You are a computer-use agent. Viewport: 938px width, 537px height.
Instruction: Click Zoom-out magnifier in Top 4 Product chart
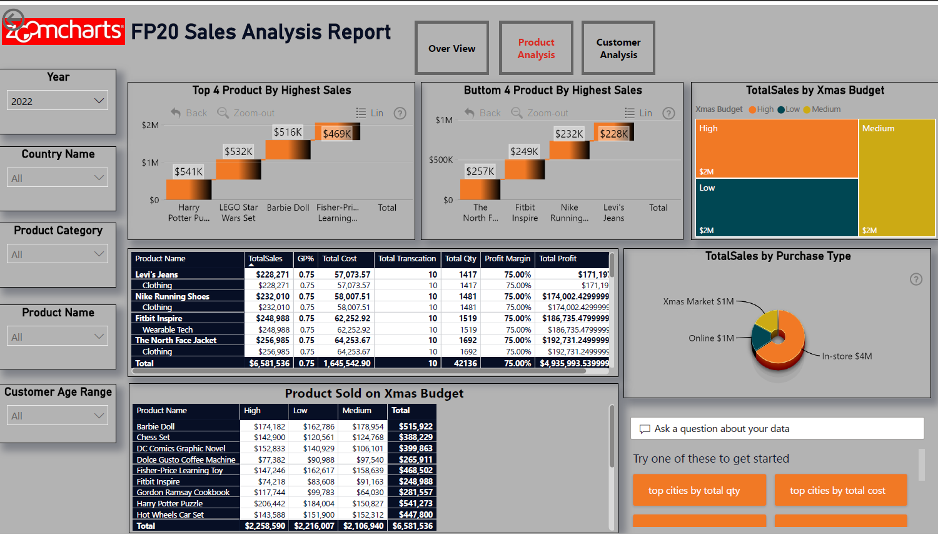(x=223, y=113)
